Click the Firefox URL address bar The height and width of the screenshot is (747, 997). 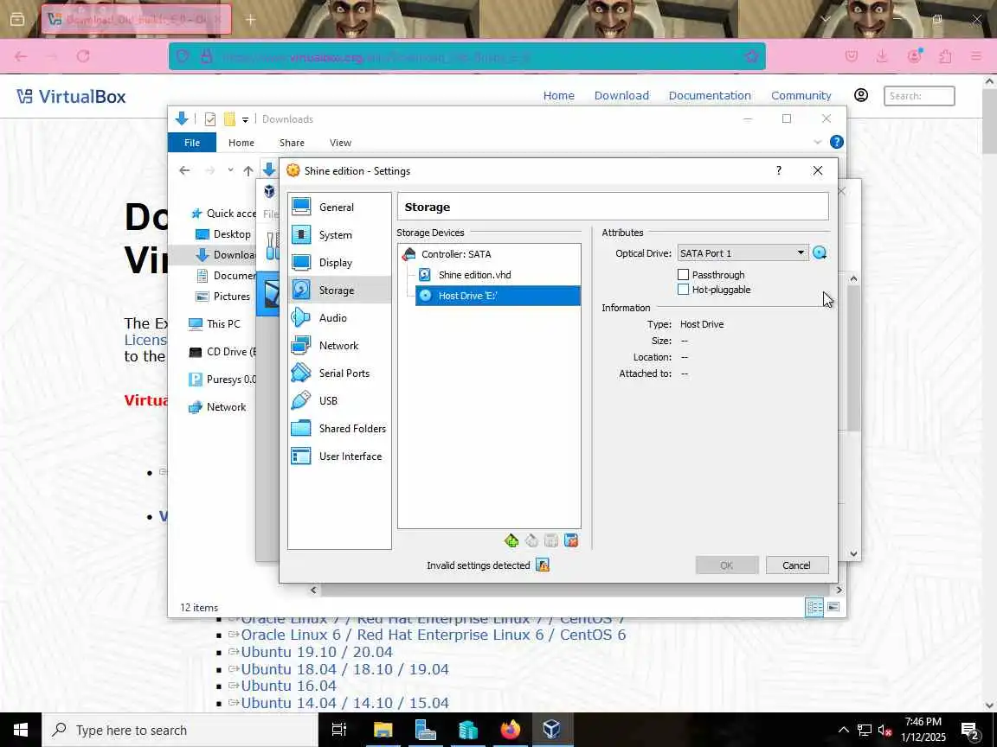click(467, 57)
